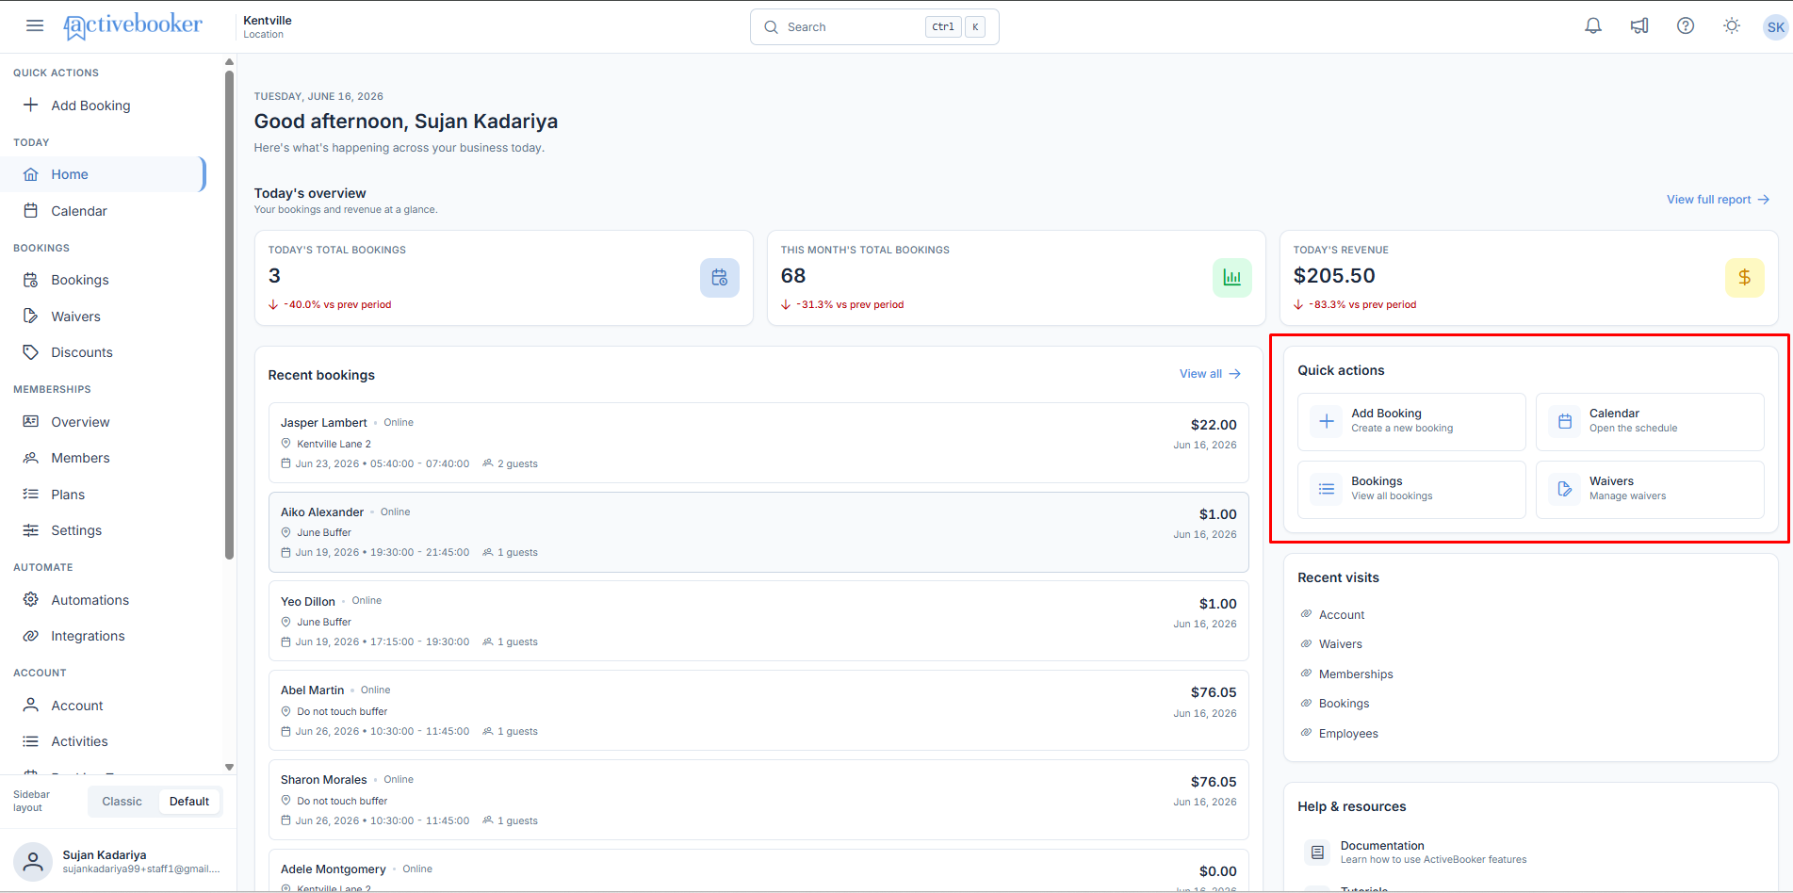Click the Integrations link icon in sidebar

pyautogui.click(x=31, y=636)
